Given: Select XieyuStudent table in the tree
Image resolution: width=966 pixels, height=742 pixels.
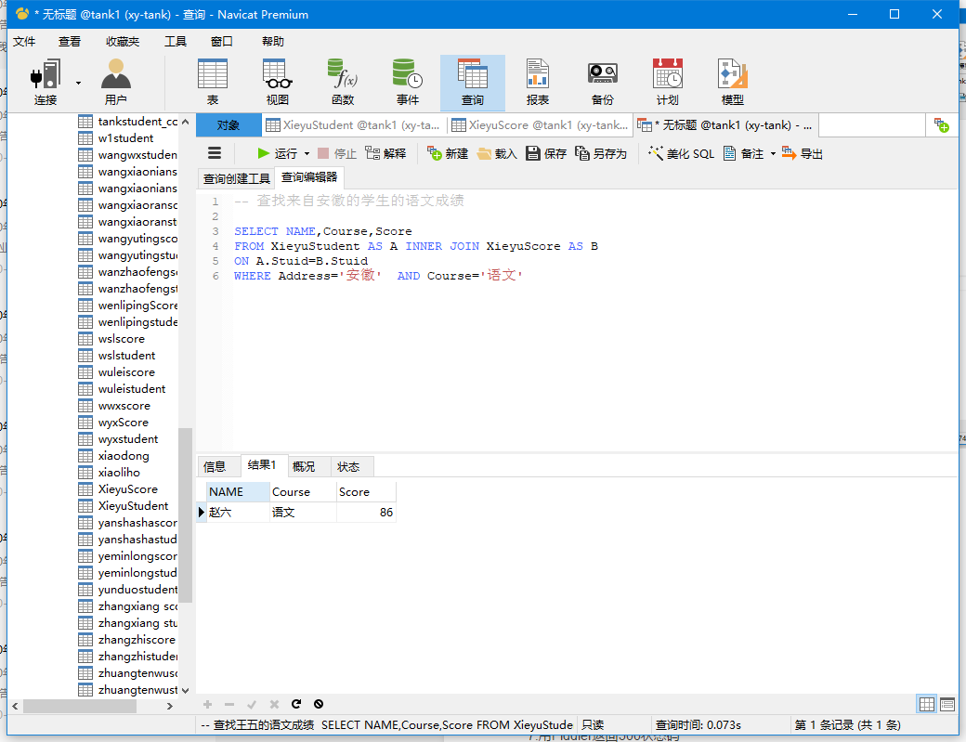Looking at the screenshot, I should click(133, 505).
